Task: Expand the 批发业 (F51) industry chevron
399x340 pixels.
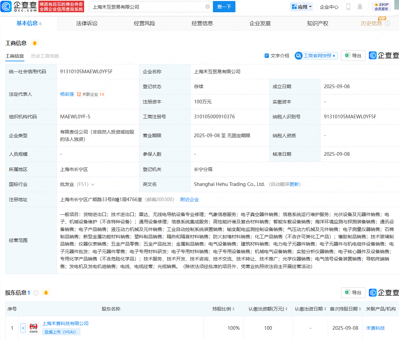Action: (x=92, y=185)
